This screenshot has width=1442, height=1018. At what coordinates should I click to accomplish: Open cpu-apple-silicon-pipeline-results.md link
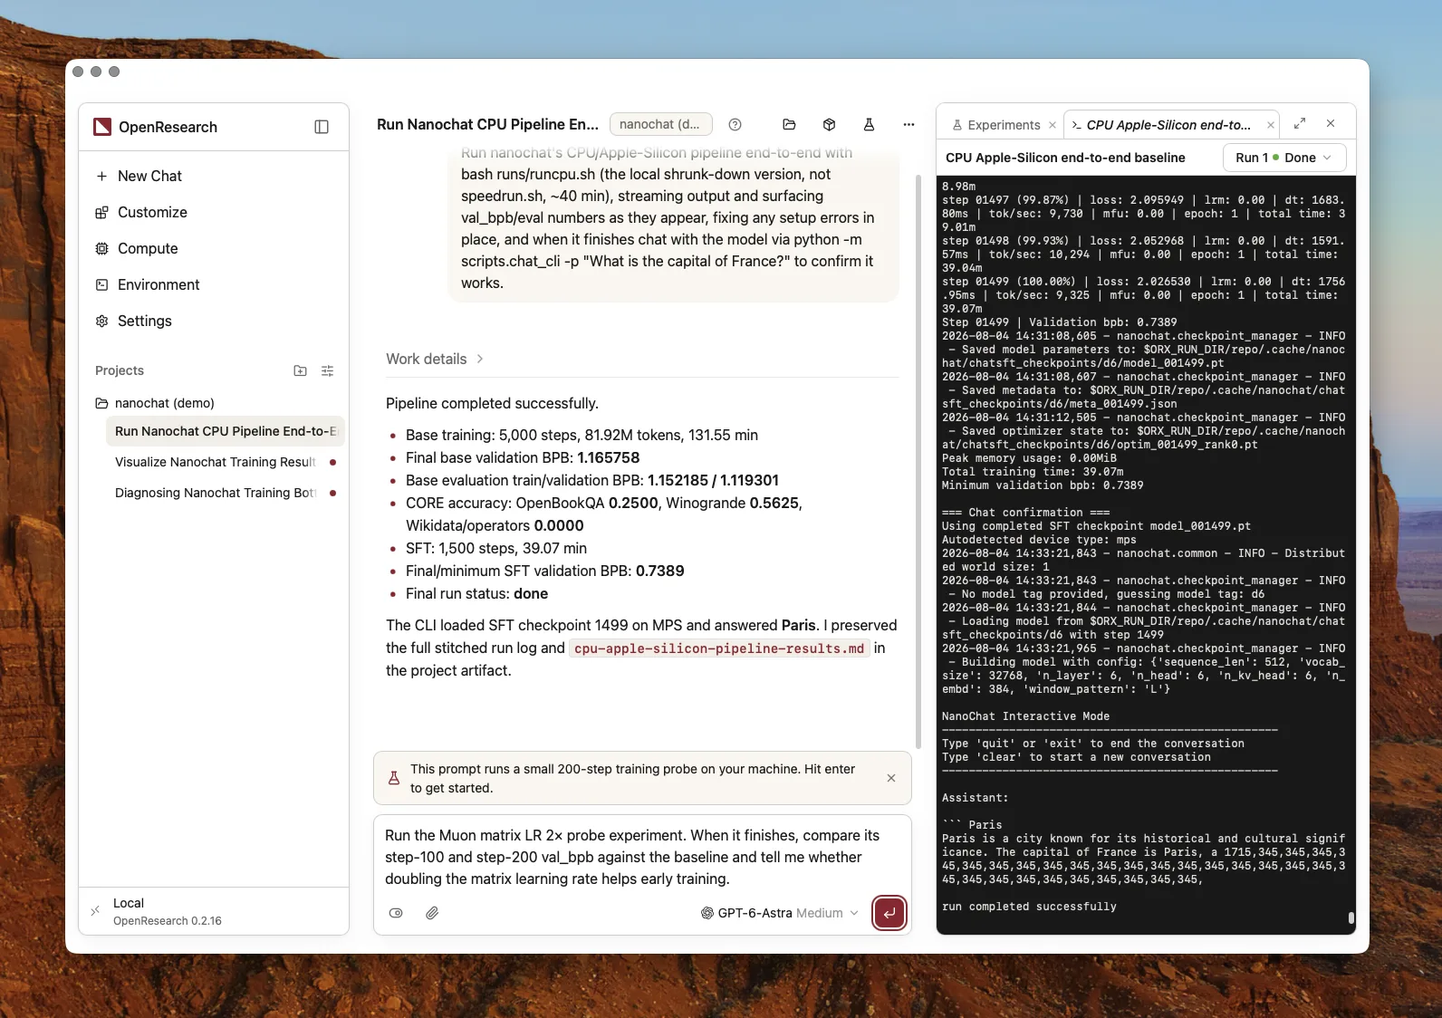719,648
